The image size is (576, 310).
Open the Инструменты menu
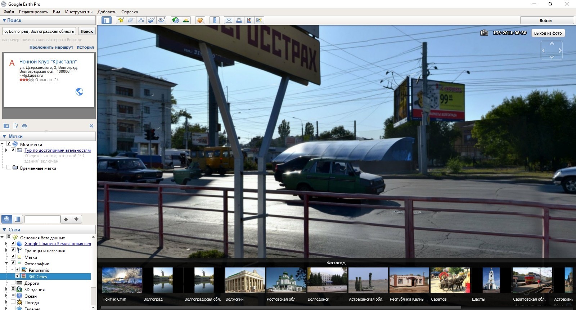(x=79, y=12)
